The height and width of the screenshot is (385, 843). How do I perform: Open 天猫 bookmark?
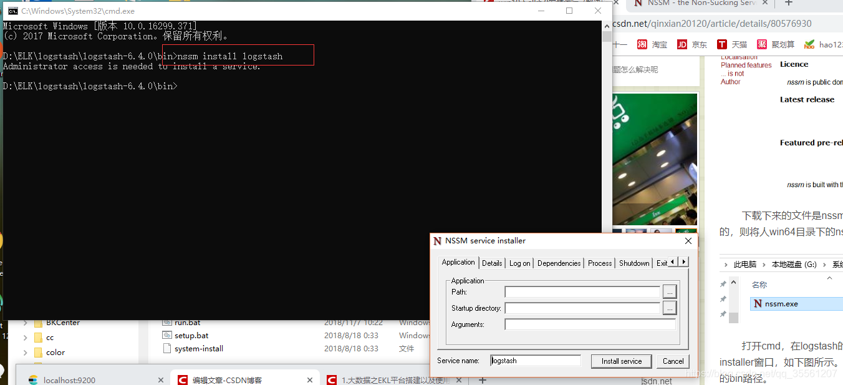[x=732, y=44]
